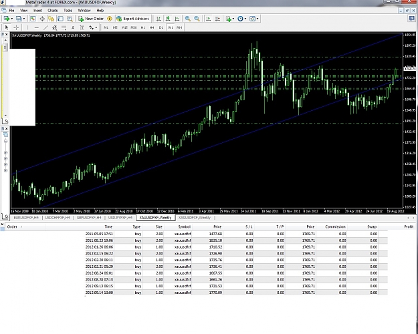Switch timeframe to H1
This screenshot has height=334, width=418.
coord(143,27)
